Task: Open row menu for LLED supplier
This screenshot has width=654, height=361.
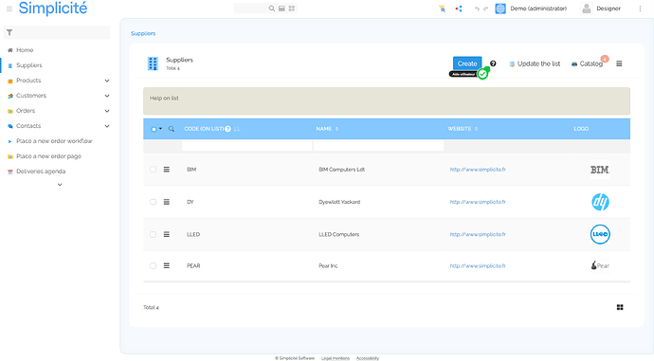Action: point(167,234)
